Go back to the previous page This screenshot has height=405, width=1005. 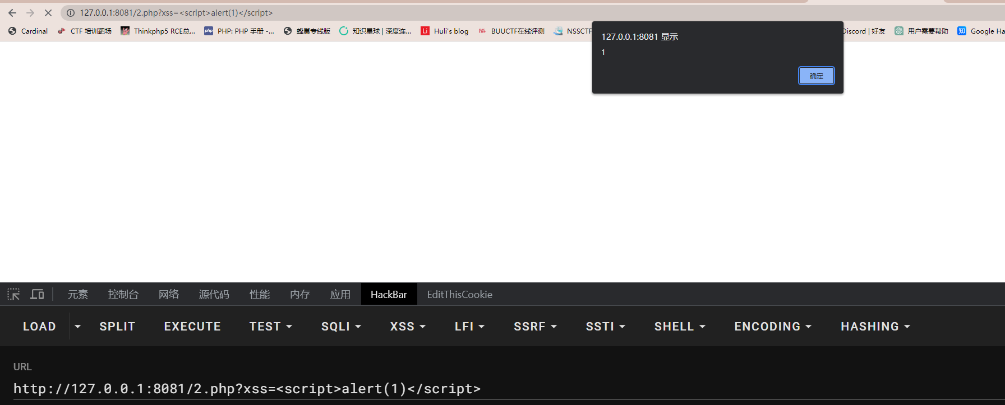tap(12, 13)
